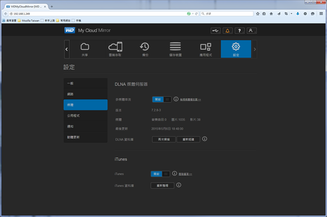Select the 通知 settings menu item
327x217 pixels.
85,126
